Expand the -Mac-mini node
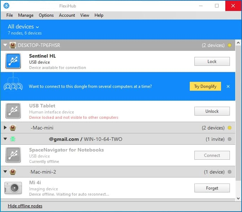 click(5, 127)
